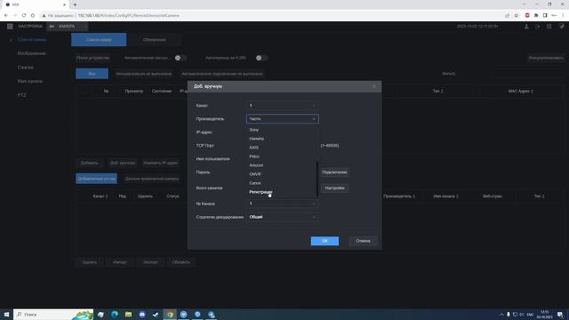Select 'Автоматическое подключение не выполнено' filter

coord(222,74)
